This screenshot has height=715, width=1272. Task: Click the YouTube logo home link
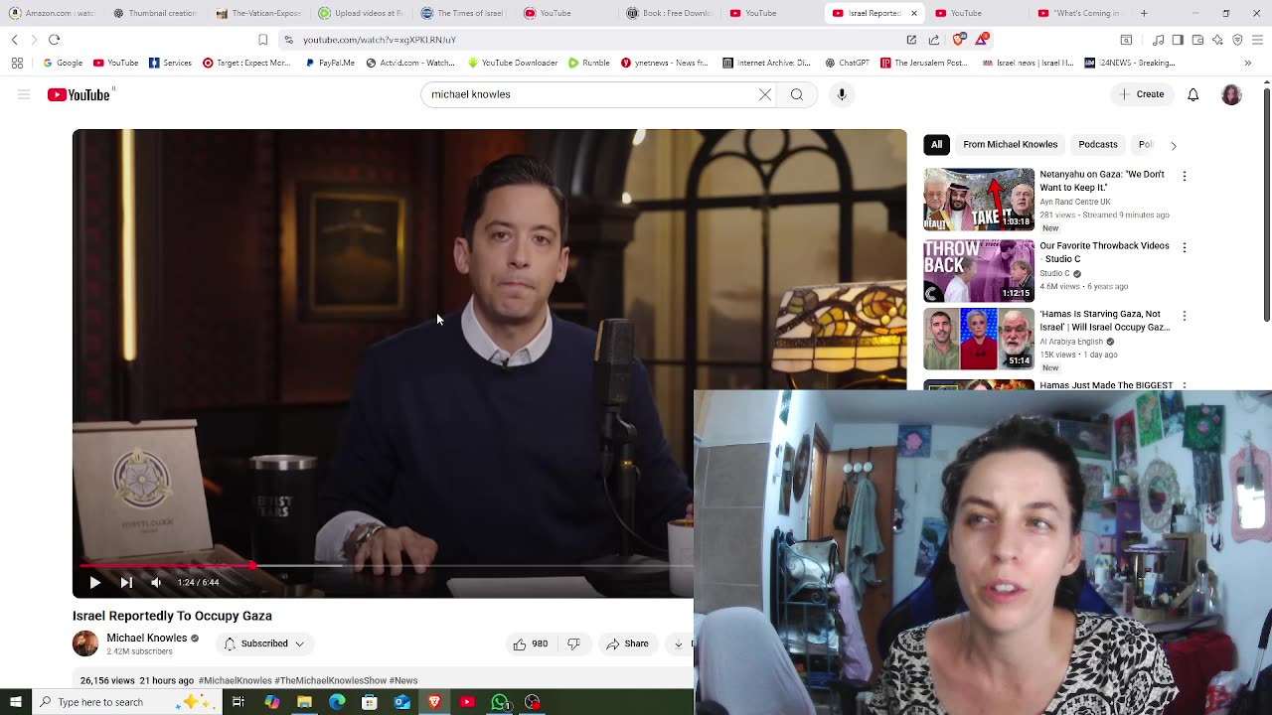click(80, 94)
